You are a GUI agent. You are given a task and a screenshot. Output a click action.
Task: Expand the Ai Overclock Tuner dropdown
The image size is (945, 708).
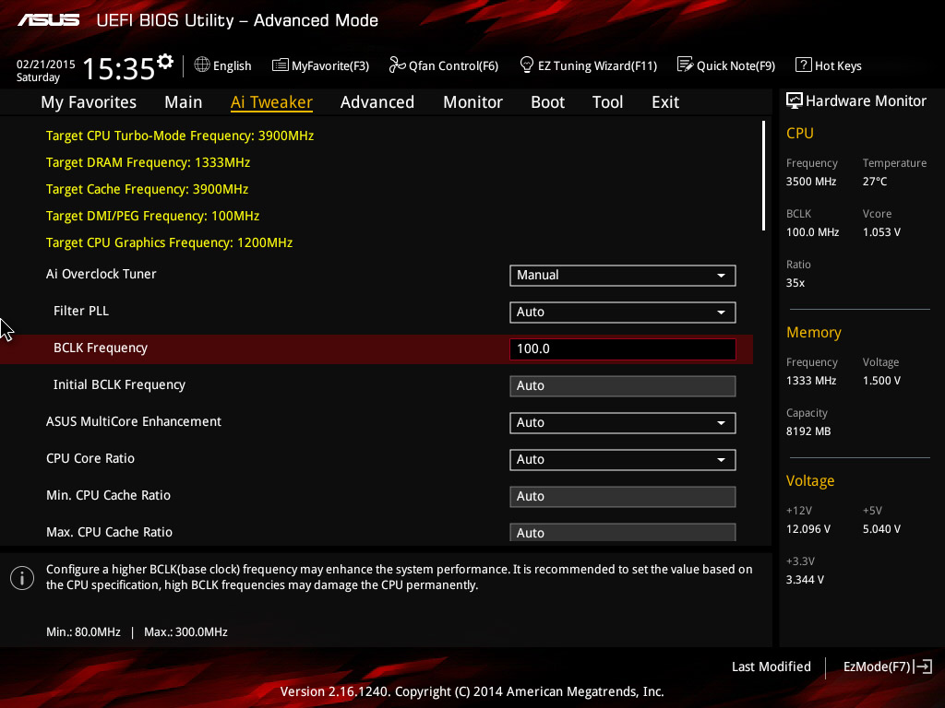[623, 275]
